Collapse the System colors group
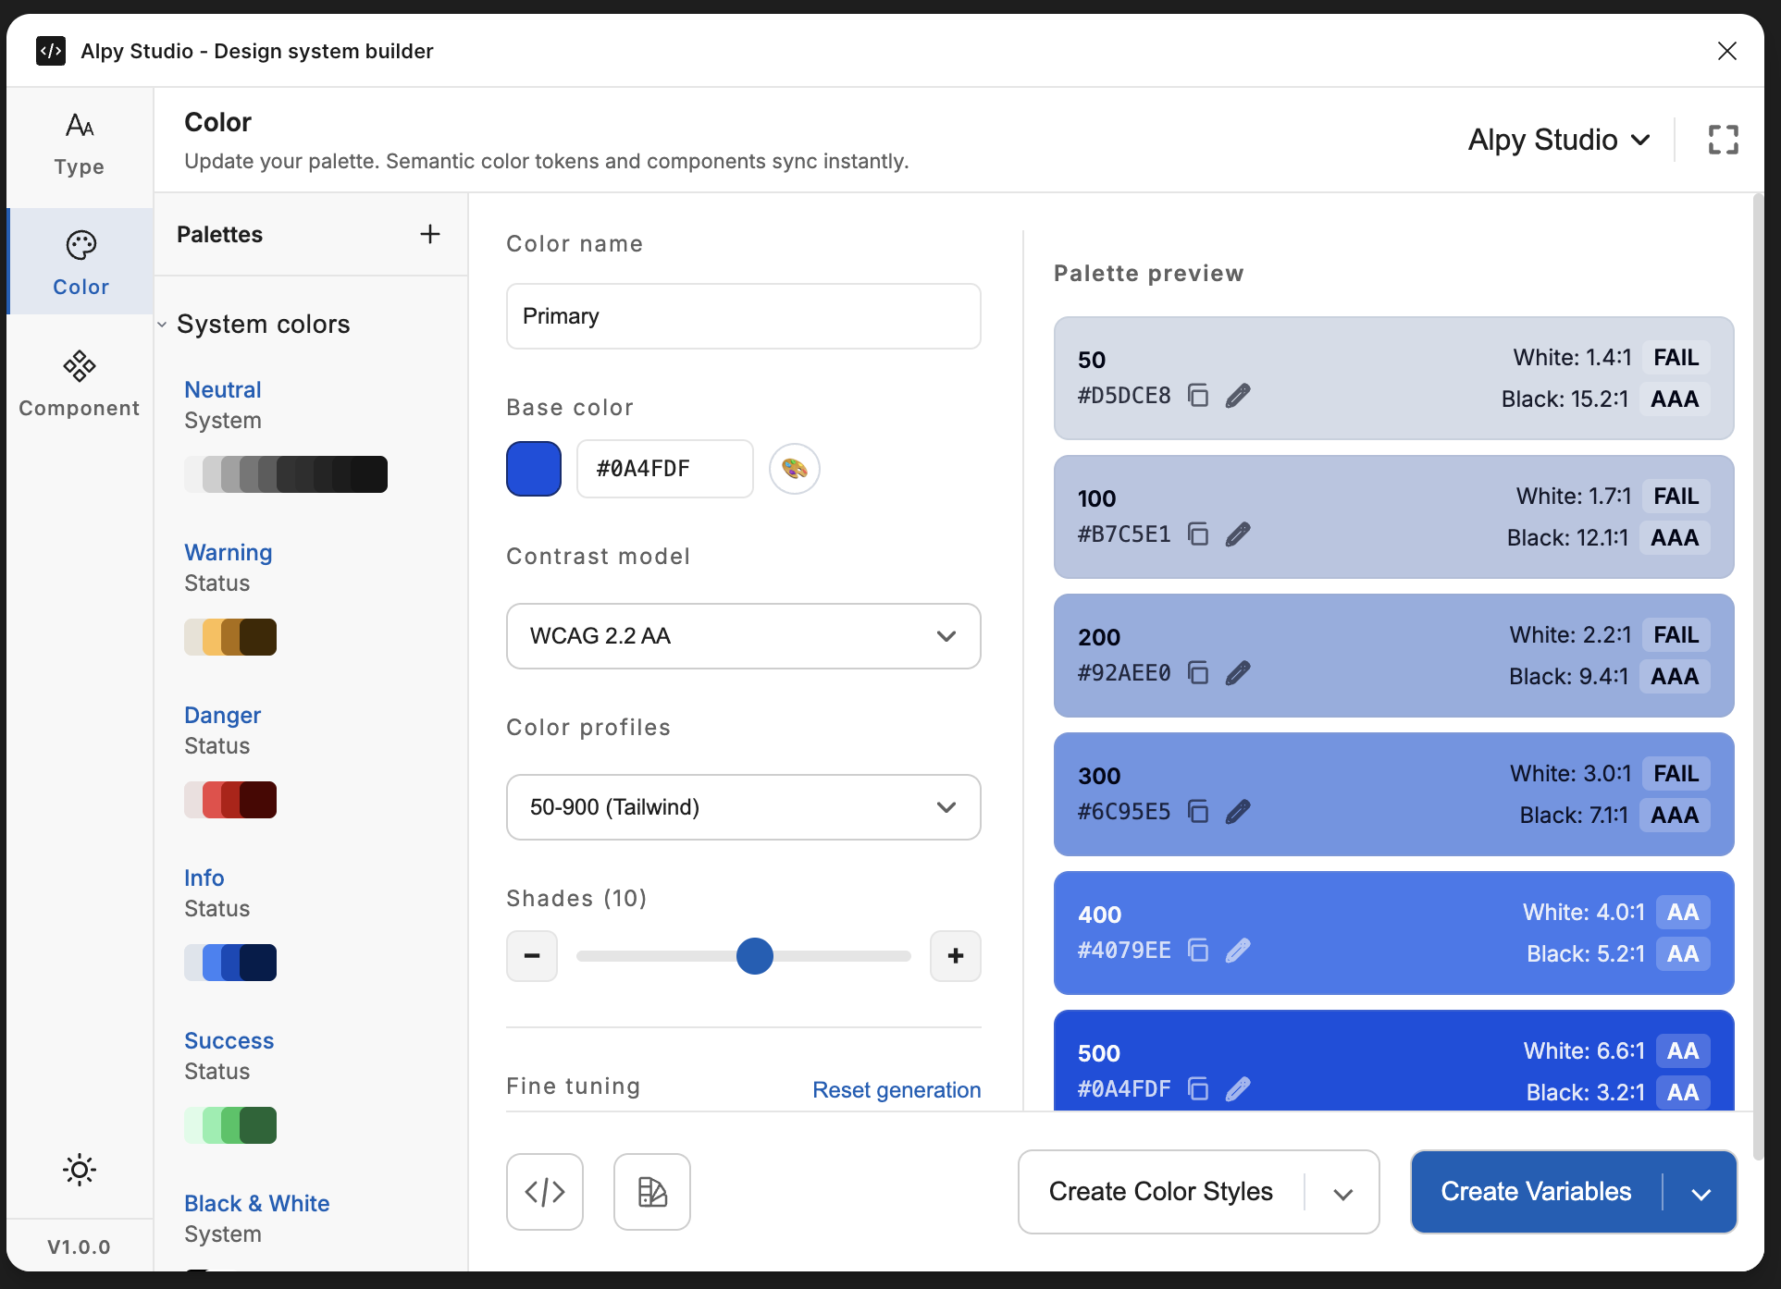Viewport: 1781px width, 1289px height. tap(162, 324)
